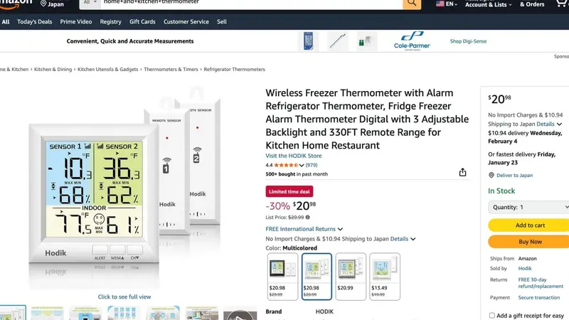Image resolution: width=569 pixels, height=320 pixels.
Task: Click the share icon beside product title
Action: 462,172
